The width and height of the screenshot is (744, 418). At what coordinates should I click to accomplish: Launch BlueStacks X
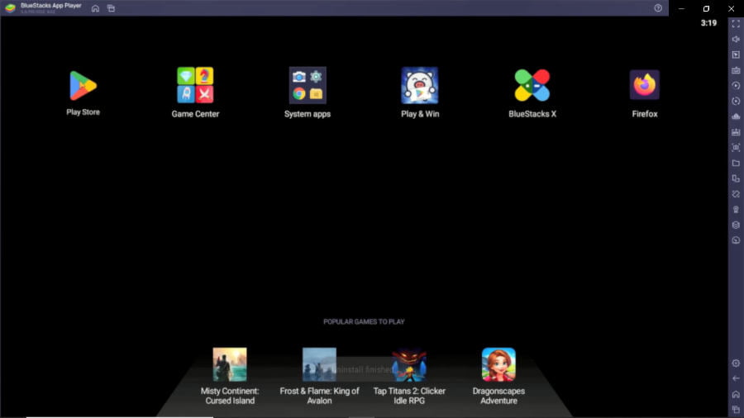532,85
